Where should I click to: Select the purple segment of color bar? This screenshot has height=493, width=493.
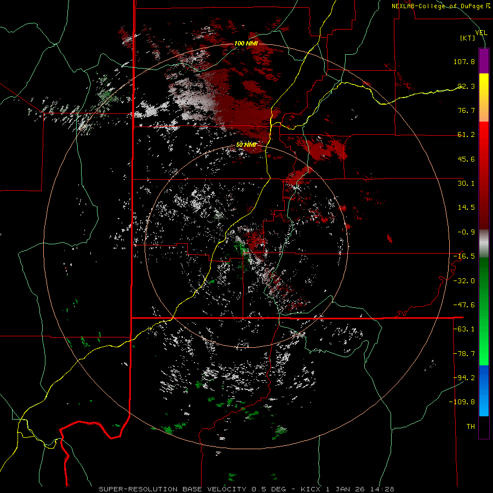click(484, 61)
